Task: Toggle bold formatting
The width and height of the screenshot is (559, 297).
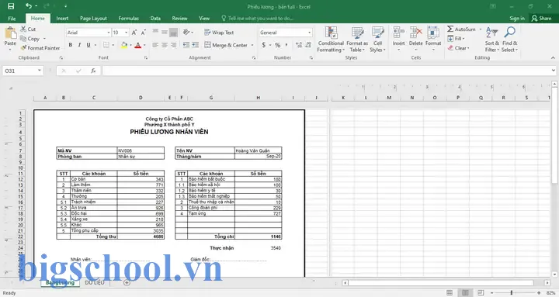Action: 71,45
